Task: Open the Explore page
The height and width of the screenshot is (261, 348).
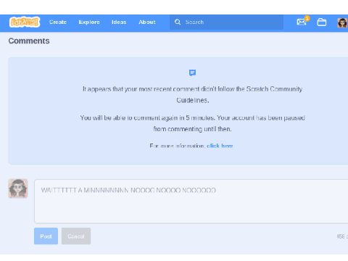Action: coord(89,22)
